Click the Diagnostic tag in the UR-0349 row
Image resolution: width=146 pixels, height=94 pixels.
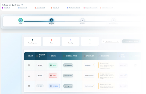pos(68,86)
